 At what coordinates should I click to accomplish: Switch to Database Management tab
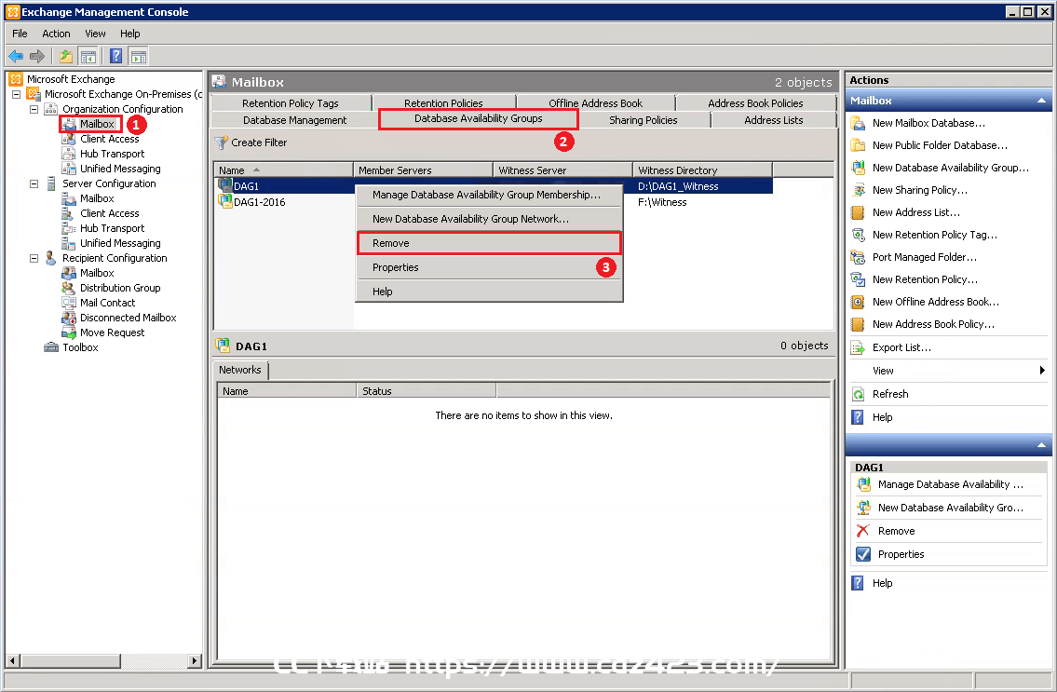[x=294, y=120]
